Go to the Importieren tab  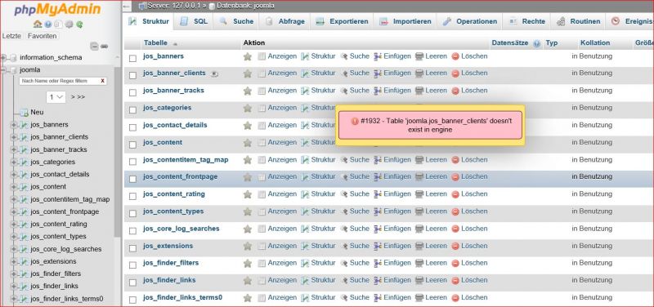(405, 22)
